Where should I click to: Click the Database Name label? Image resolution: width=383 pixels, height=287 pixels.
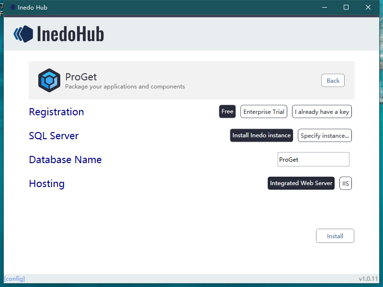coord(65,160)
